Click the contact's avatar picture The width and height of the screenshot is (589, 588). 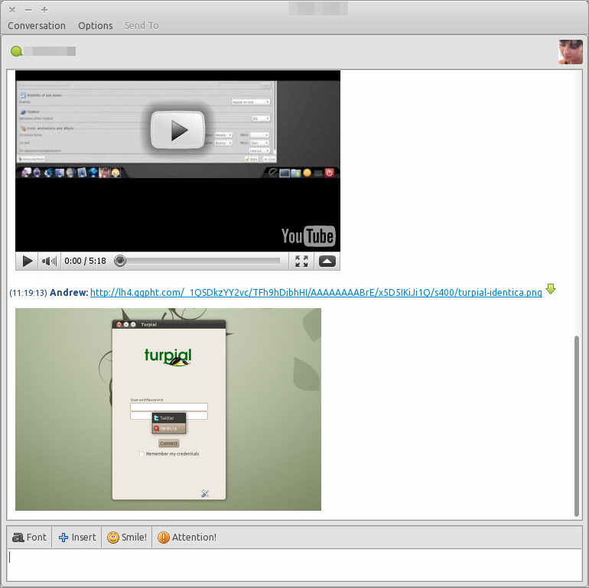[570, 52]
